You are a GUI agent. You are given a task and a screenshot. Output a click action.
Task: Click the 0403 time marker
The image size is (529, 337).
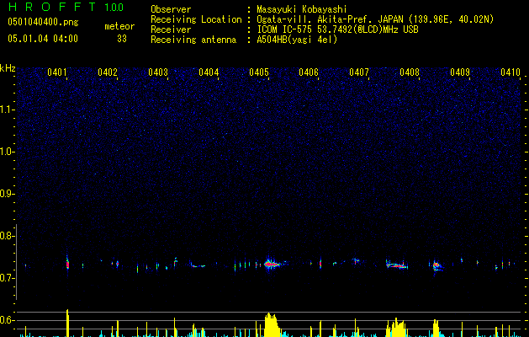click(x=158, y=72)
